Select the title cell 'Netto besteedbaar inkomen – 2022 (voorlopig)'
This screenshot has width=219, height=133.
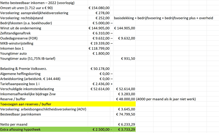37,3
